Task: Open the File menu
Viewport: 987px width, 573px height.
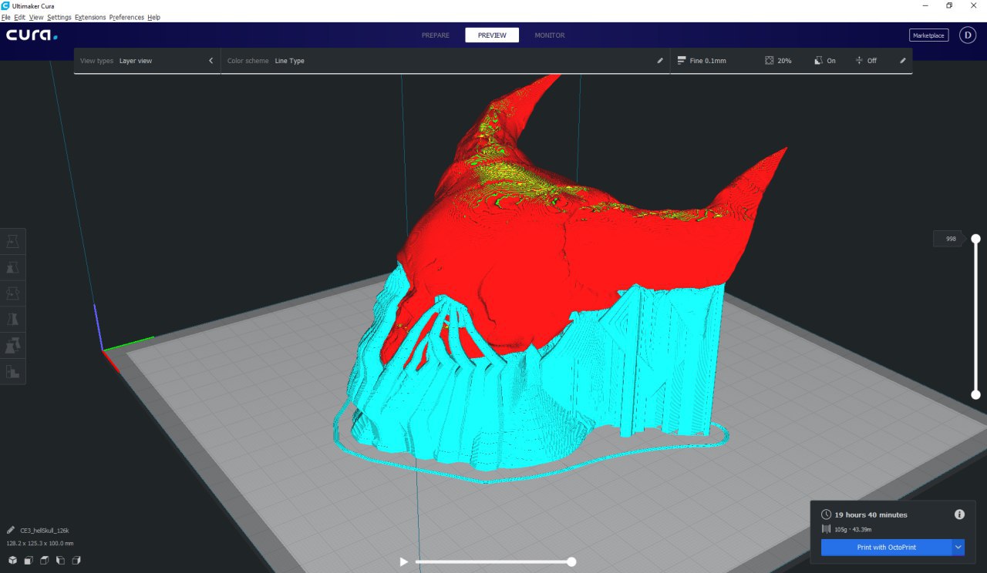Action: tap(6, 17)
